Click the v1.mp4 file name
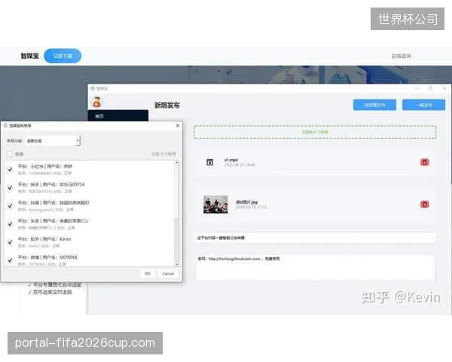 click(231, 160)
